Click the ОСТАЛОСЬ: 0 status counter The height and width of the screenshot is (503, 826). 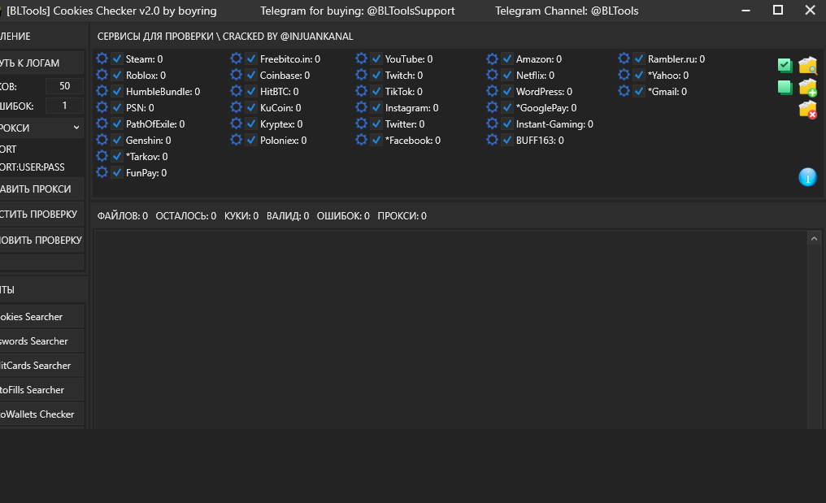point(186,216)
